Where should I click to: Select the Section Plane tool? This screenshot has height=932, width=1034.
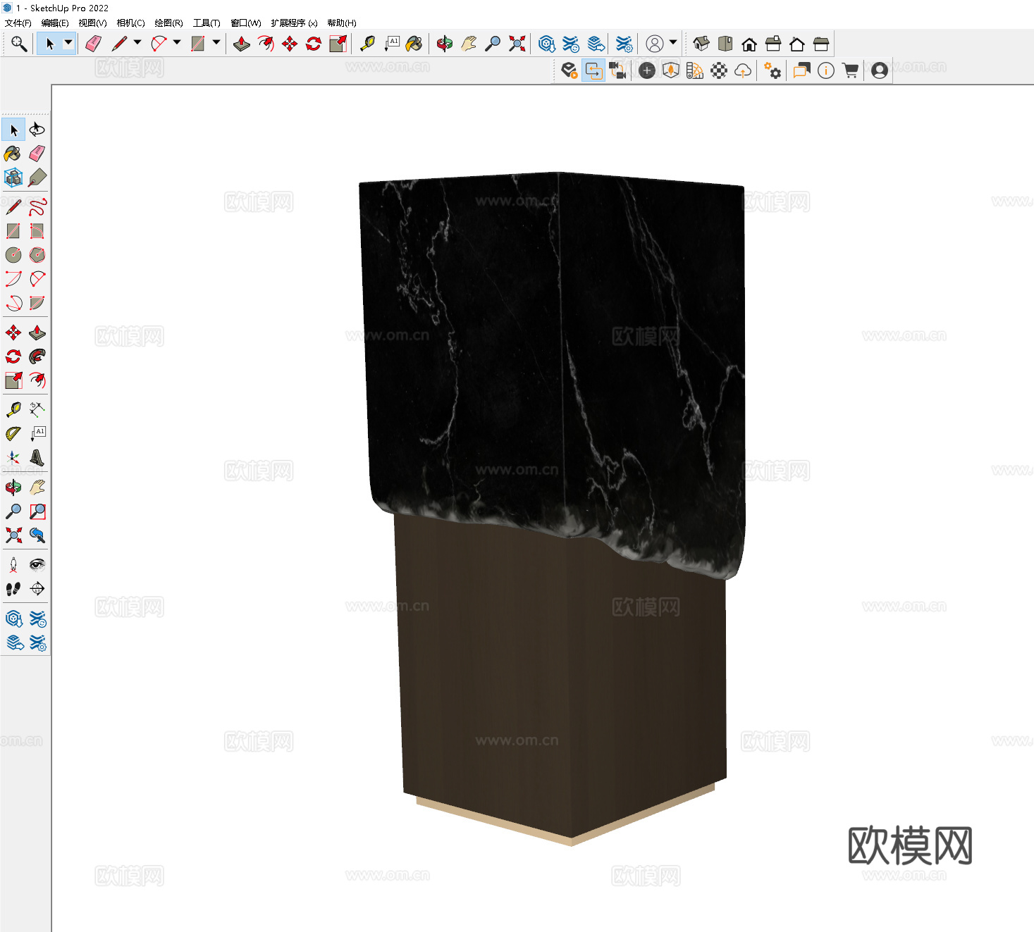(x=37, y=589)
